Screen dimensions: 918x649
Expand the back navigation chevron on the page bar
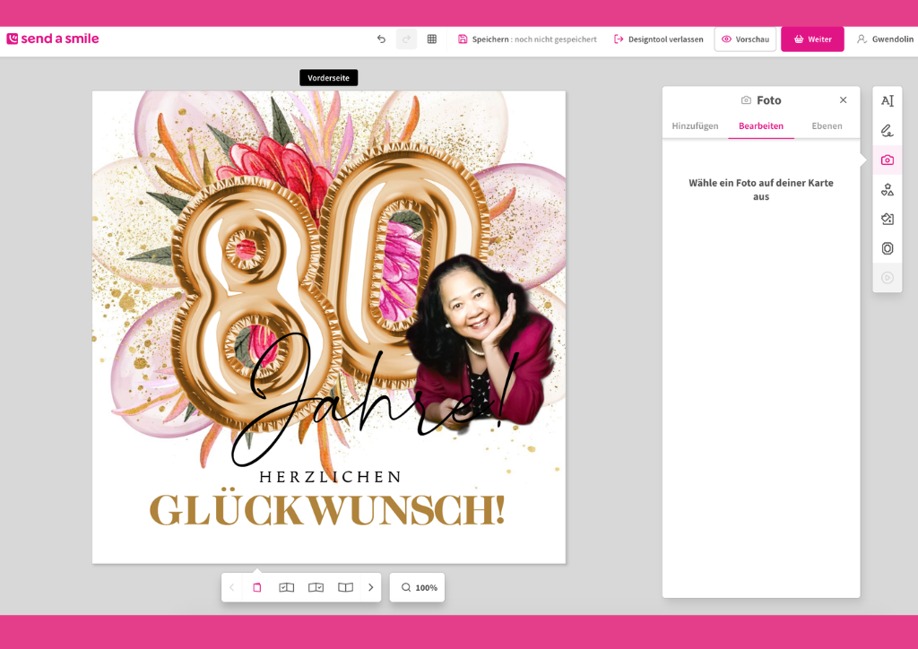pyautogui.click(x=232, y=587)
